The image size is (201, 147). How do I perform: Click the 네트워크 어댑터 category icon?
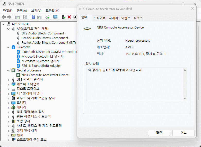(x=13, y=84)
